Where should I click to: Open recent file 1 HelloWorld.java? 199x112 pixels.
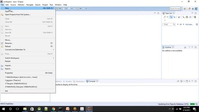click(28, 77)
